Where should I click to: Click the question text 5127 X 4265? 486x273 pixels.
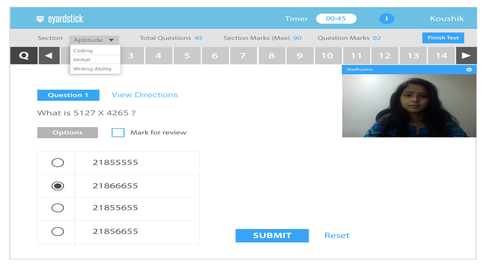(x=86, y=113)
